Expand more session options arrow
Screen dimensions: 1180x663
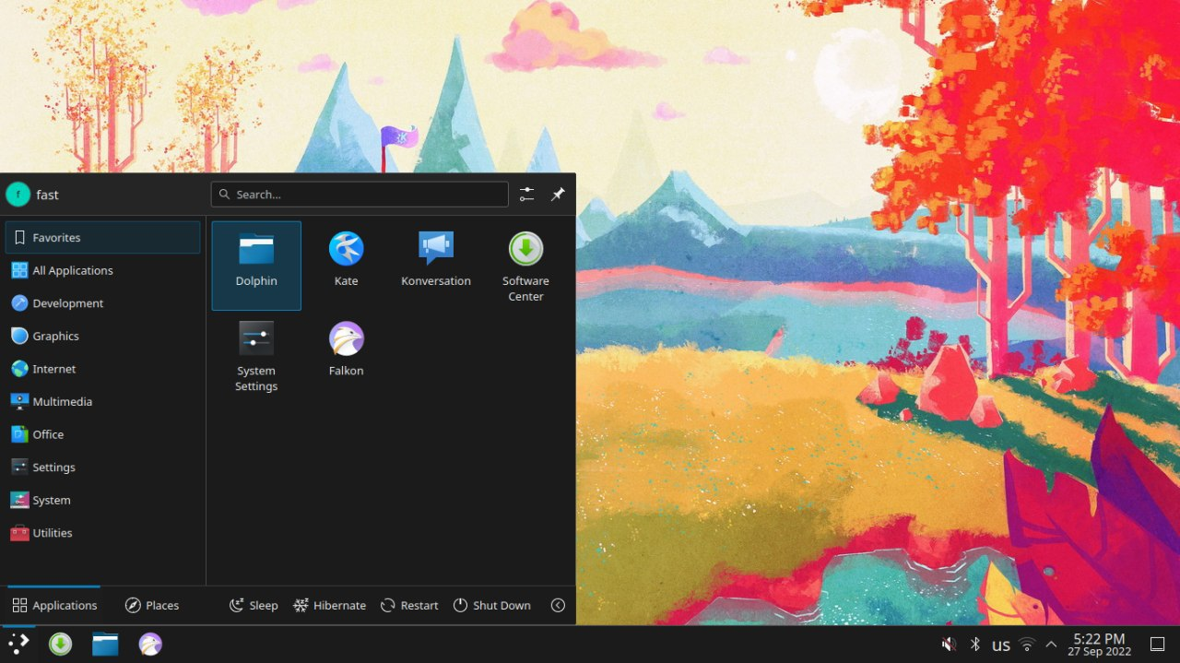click(x=558, y=606)
